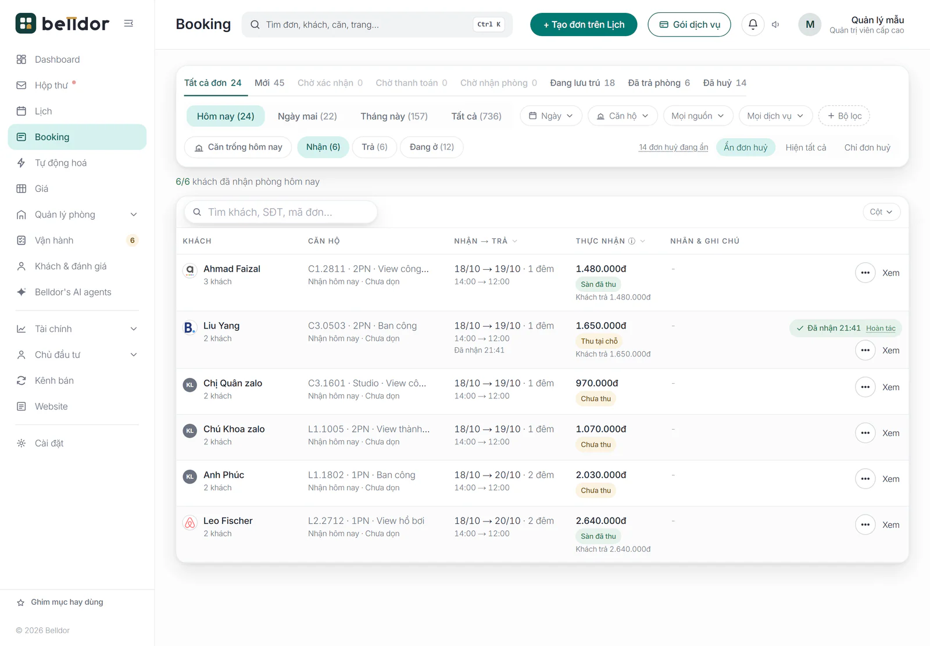Focus the Tìm khách, SĐT, mã đơn field

point(281,212)
